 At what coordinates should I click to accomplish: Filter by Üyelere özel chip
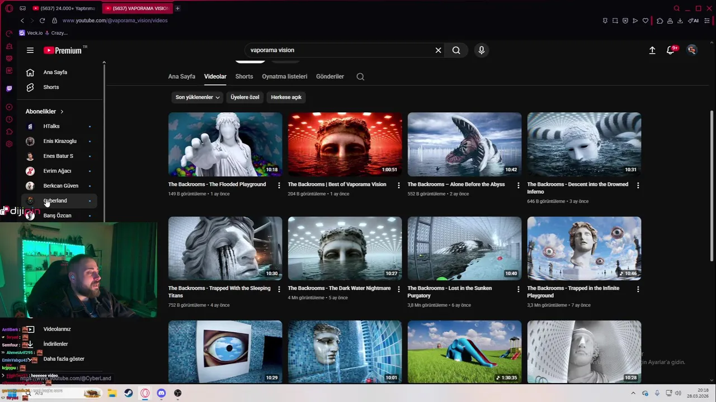coord(245,97)
